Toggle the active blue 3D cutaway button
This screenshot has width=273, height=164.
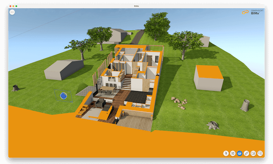pos(240,154)
